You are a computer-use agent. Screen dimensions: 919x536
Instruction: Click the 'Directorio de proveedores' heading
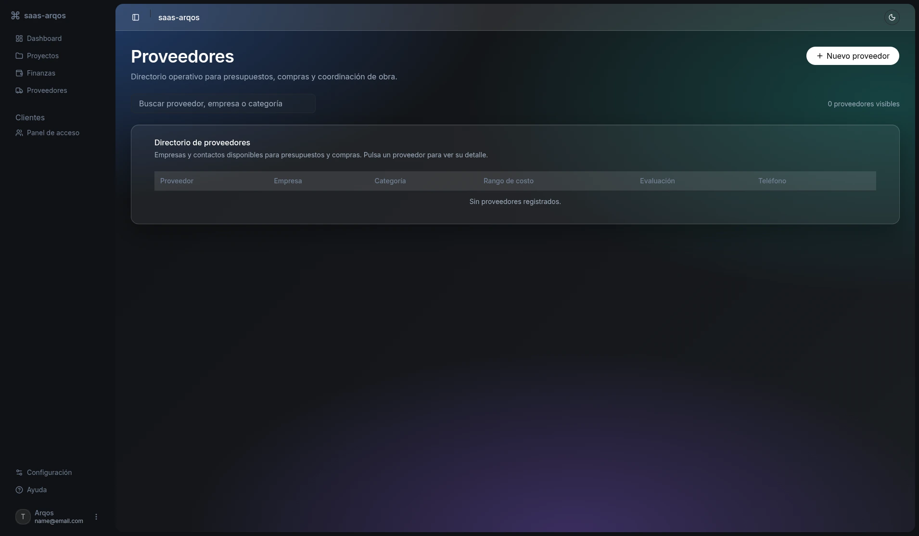pos(202,142)
